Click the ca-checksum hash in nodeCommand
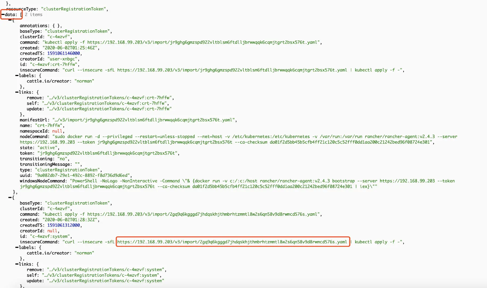 tap(350, 142)
